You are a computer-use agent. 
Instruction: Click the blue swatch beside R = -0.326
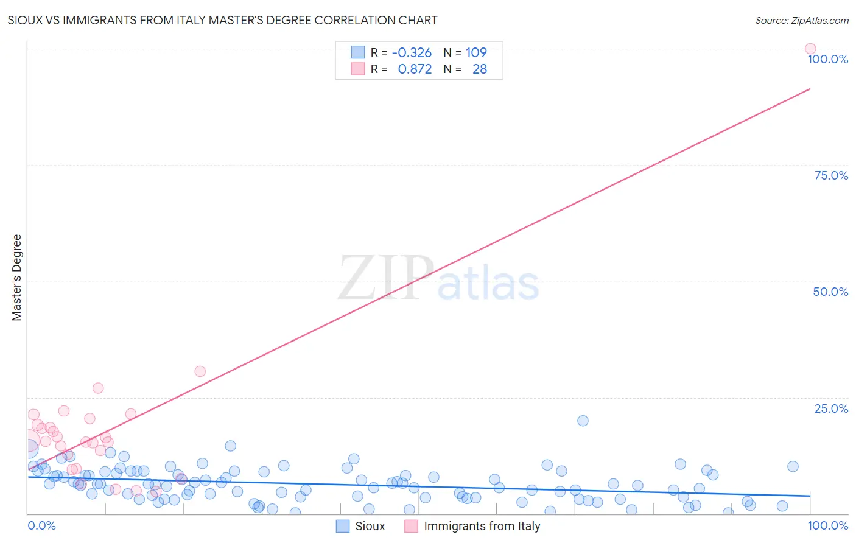[357, 52]
